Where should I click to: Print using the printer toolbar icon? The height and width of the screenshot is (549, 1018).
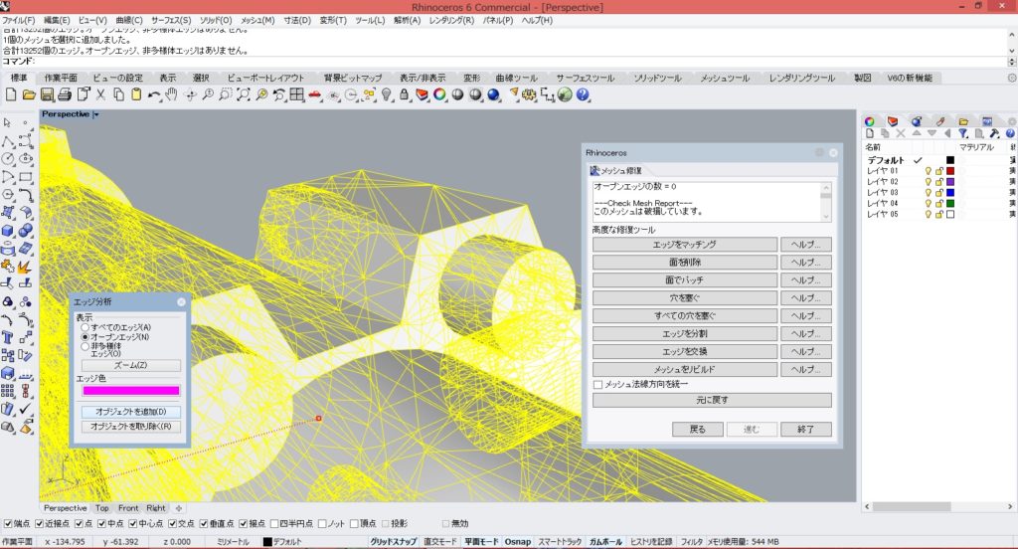tap(65, 94)
